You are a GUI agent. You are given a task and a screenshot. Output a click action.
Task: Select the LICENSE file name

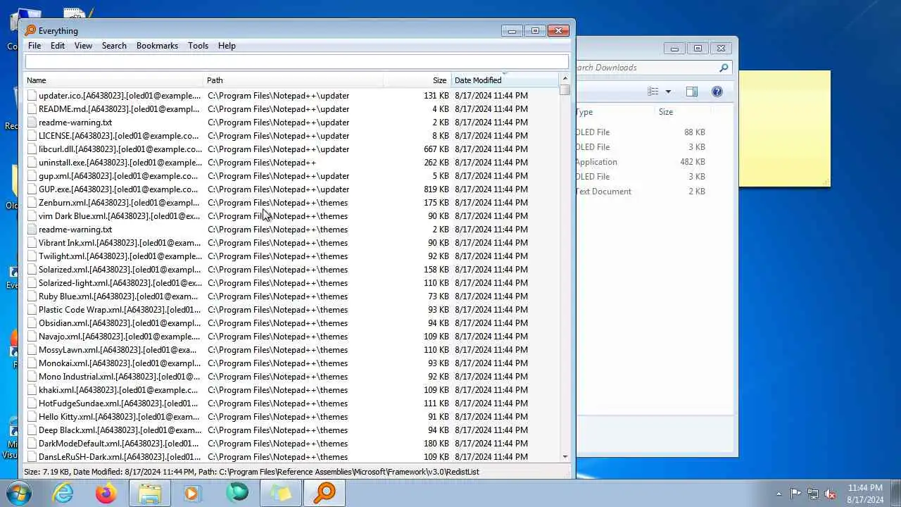[x=119, y=136]
